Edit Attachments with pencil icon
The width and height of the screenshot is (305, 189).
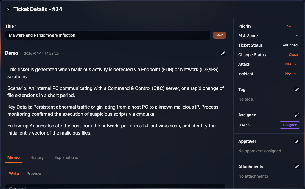click(297, 167)
